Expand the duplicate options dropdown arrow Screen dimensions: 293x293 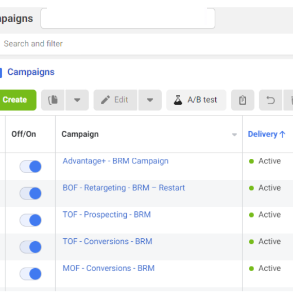(77, 100)
